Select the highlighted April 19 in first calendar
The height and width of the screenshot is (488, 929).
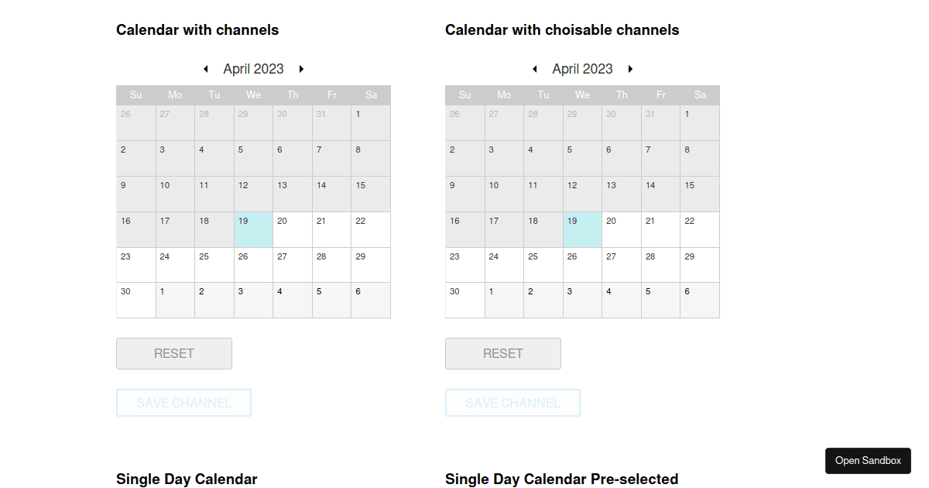coord(253,229)
